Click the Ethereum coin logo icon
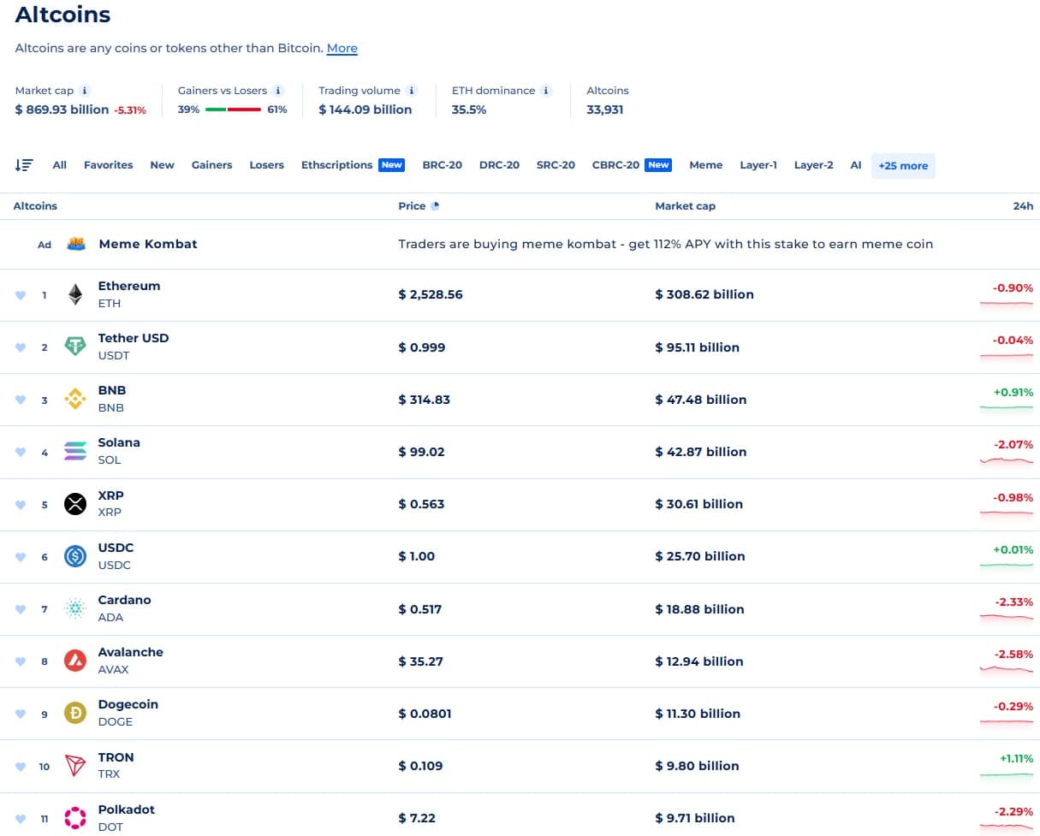 (75, 295)
